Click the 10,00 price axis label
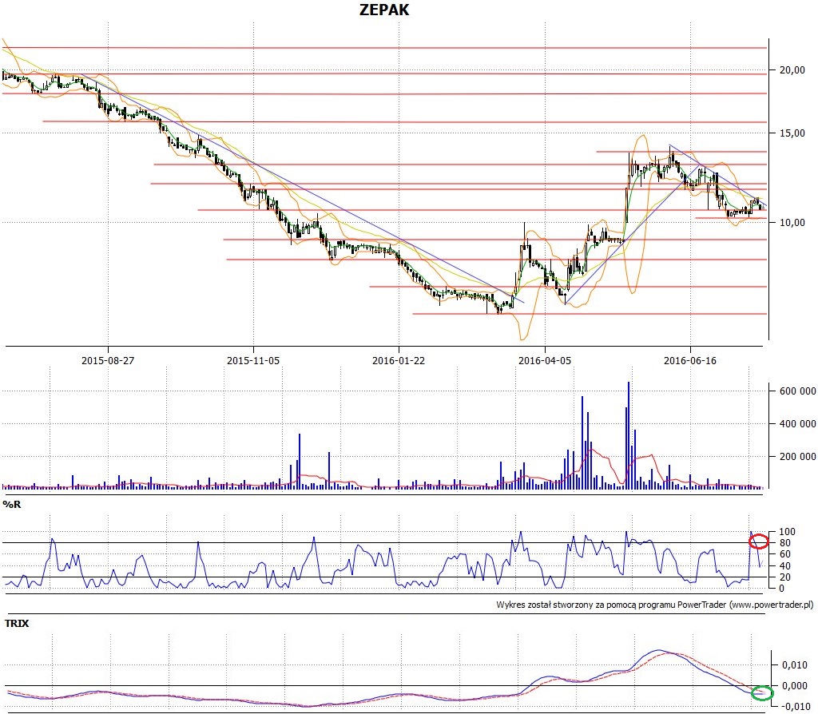The height and width of the screenshot is (714, 818). 792,222
